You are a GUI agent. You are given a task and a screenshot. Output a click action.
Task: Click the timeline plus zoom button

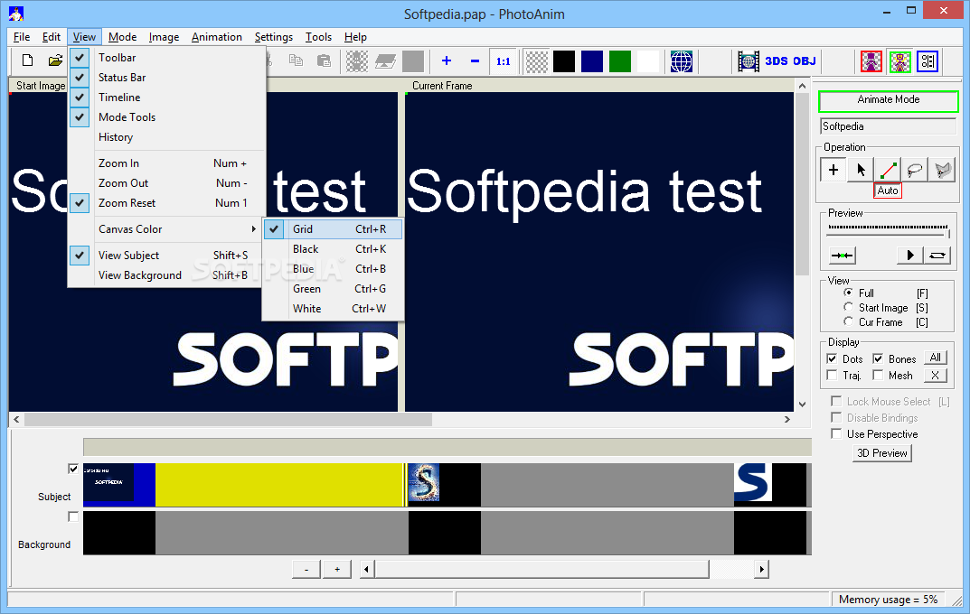(337, 569)
